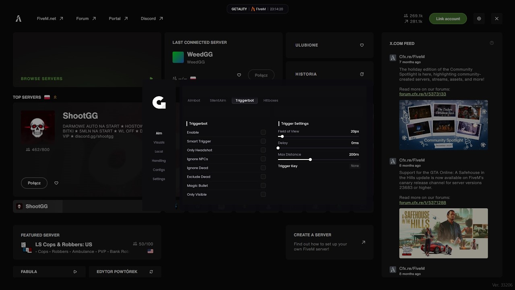This screenshot has height=290, width=515.
Task: Open Configs in overlay sidebar
Action: point(159,170)
